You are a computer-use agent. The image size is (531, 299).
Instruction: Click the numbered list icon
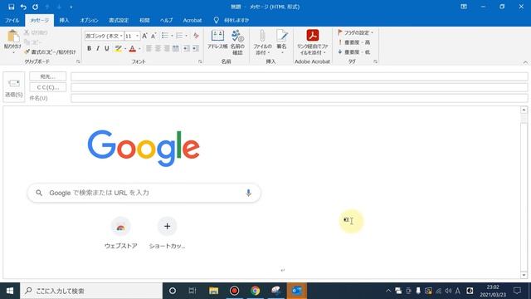pos(179,36)
